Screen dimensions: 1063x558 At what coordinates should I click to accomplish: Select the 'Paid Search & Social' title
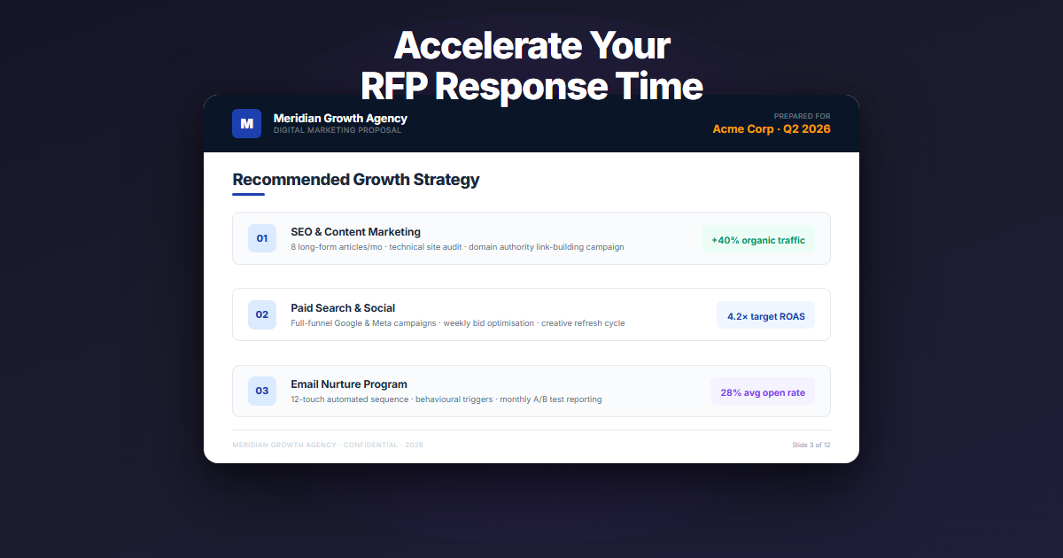[x=343, y=308]
